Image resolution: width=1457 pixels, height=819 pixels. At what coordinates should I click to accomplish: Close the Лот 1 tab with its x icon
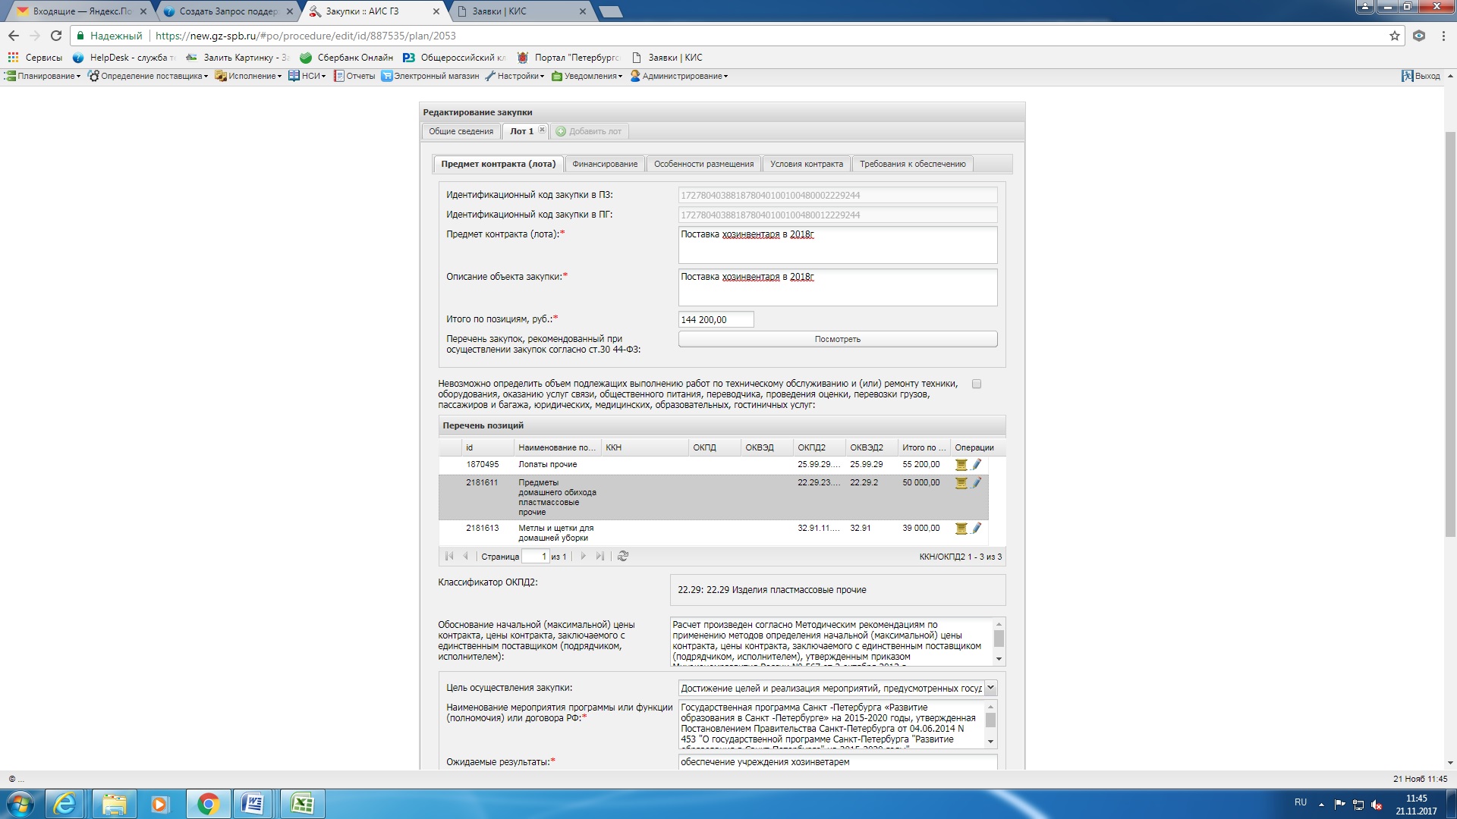pyautogui.click(x=542, y=130)
